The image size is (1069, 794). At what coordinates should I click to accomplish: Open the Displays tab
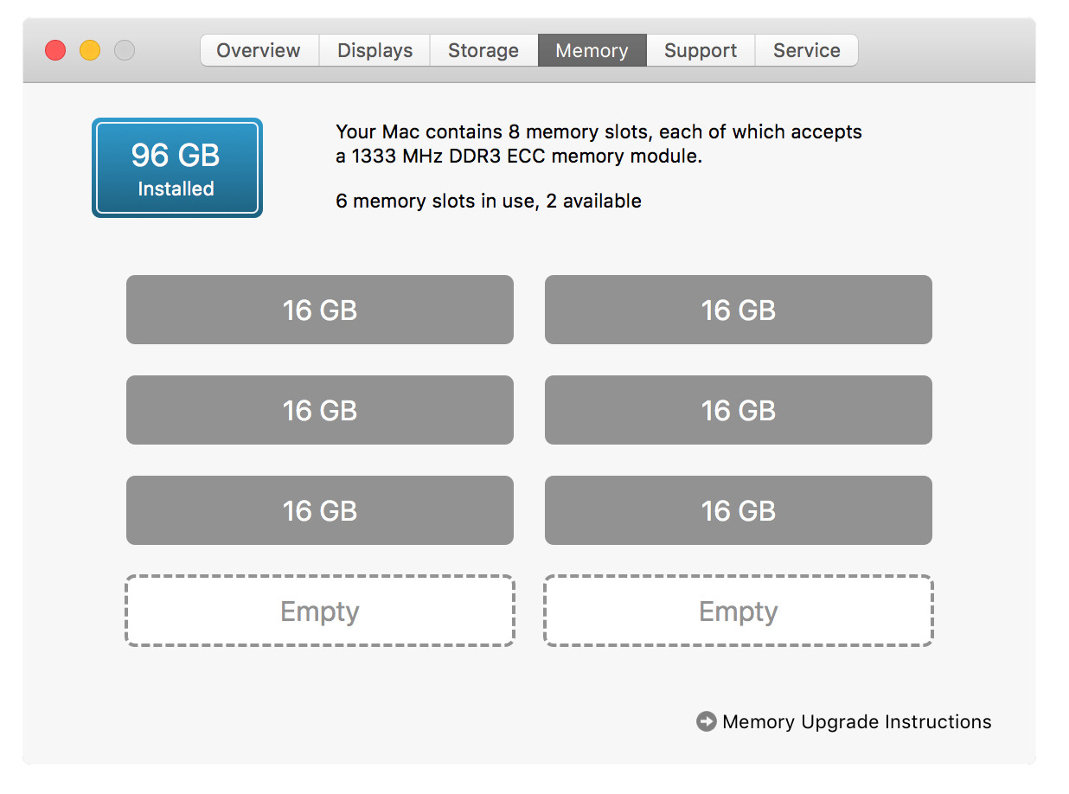pyautogui.click(x=374, y=50)
